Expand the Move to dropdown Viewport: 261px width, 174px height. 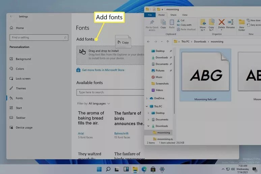(203, 30)
